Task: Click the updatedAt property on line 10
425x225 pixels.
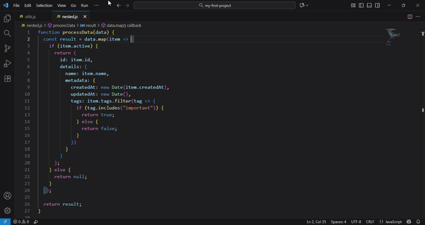Action: [84, 94]
